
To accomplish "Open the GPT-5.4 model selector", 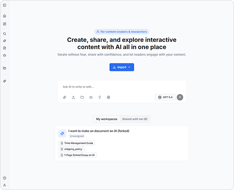I will point(165,97).
